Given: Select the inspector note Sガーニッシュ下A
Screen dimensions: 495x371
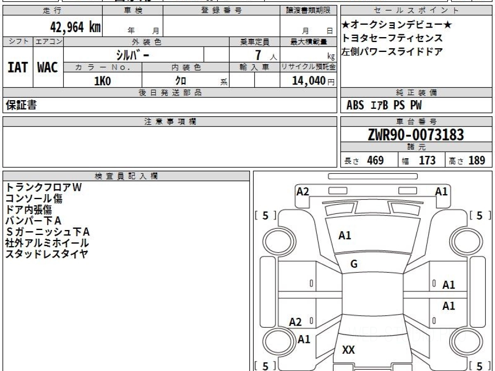Looking at the screenshot, I should pos(47,232).
